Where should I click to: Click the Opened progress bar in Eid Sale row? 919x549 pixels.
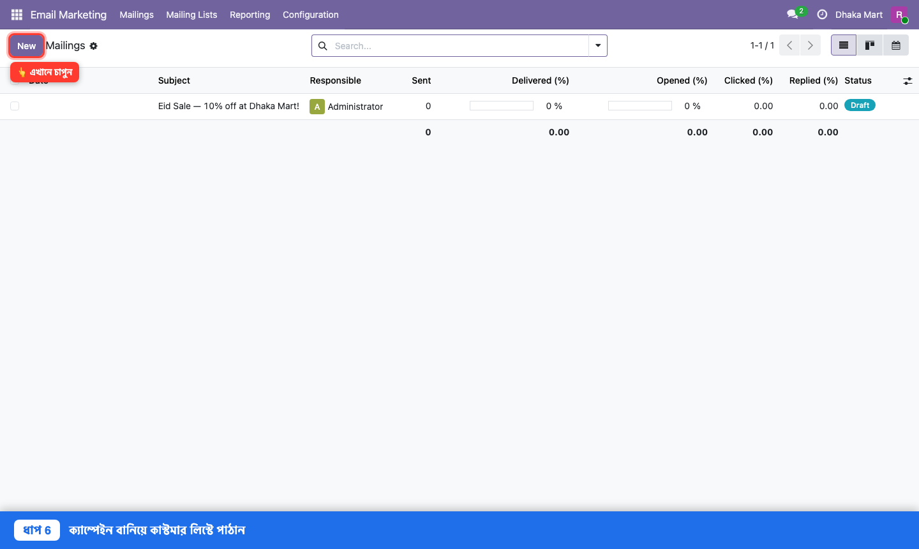click(640, 106)
